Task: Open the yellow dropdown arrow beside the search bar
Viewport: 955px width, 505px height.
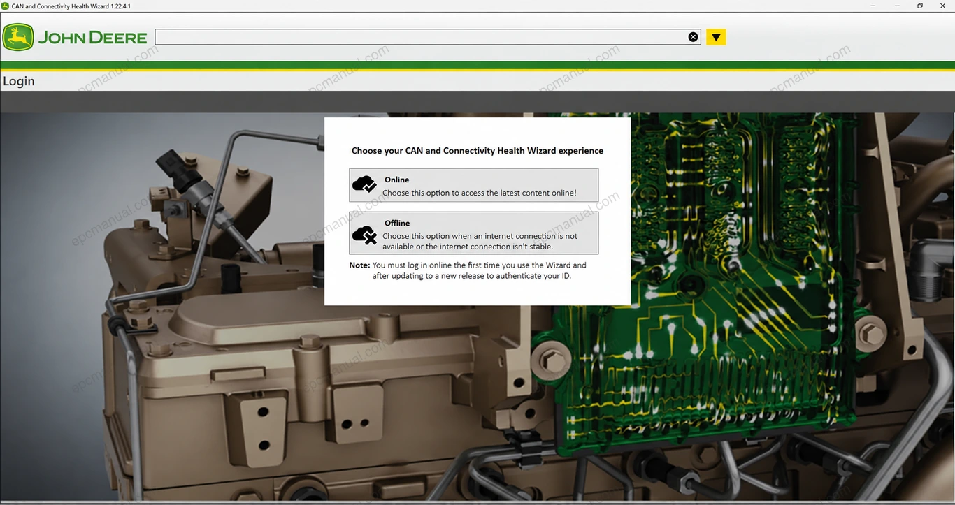Action: point(716,37)
